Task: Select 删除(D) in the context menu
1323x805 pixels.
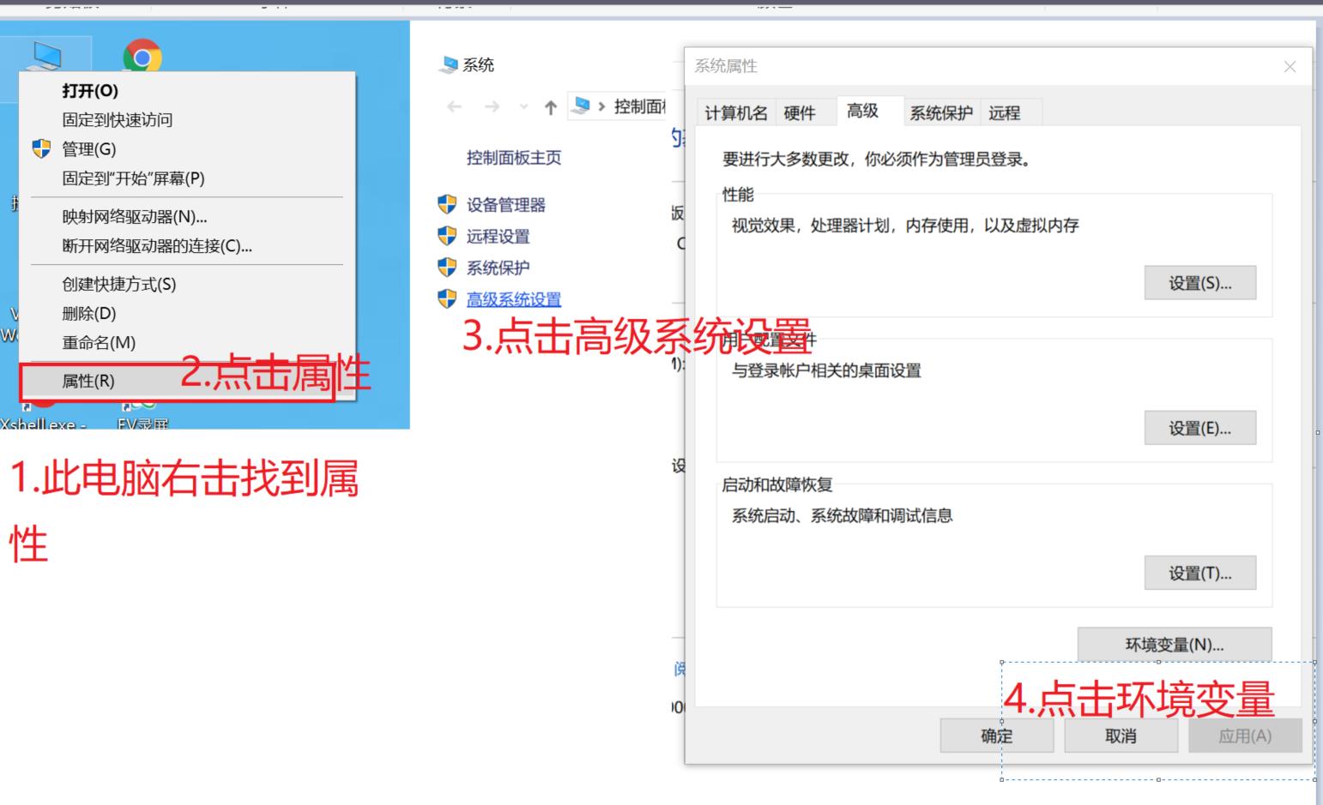Action: click(x=186, y=314)
